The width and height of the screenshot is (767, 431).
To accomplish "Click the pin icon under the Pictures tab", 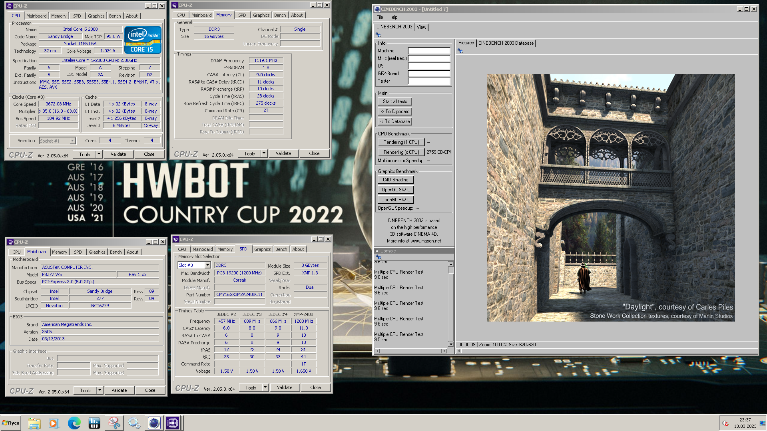I will [460, 51].
